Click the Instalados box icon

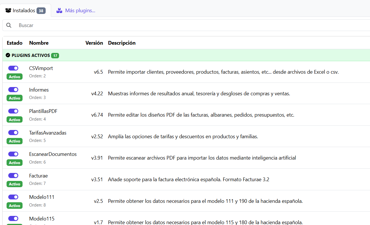click(8, 11)
